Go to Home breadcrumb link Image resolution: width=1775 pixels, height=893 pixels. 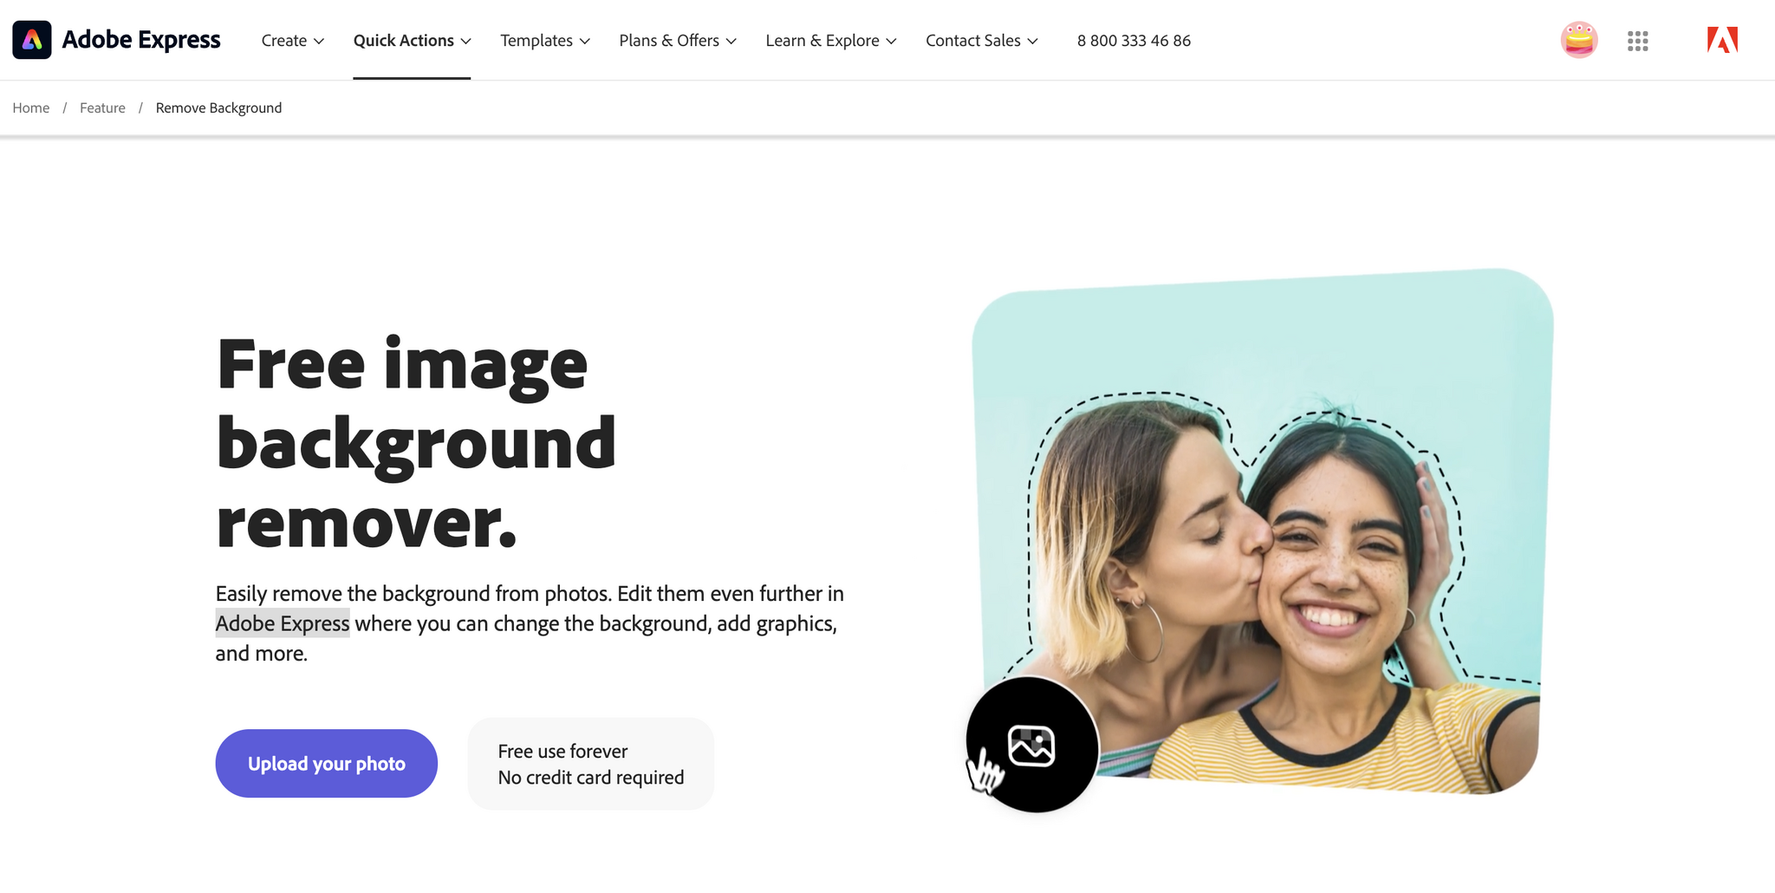tap(31, 108)
